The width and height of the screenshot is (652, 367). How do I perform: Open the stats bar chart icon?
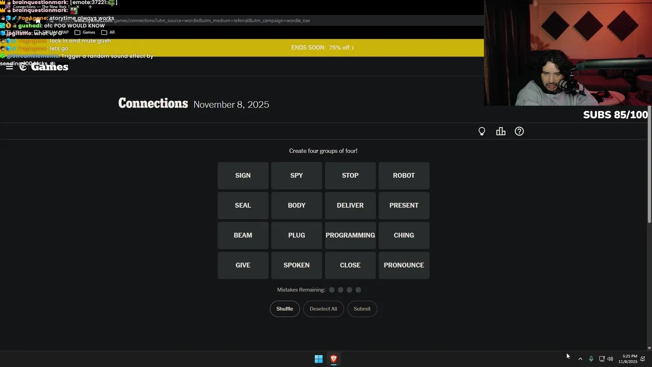point(501,132)
